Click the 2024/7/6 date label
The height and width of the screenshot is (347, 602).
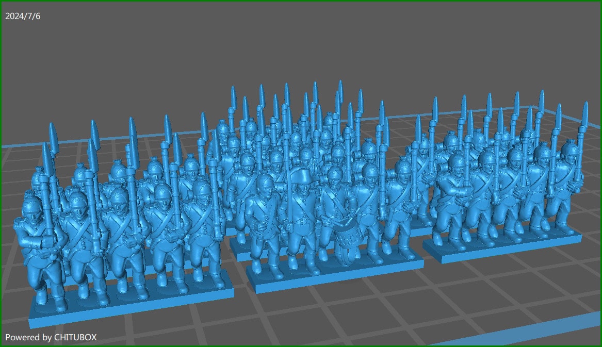click(23, 16)
